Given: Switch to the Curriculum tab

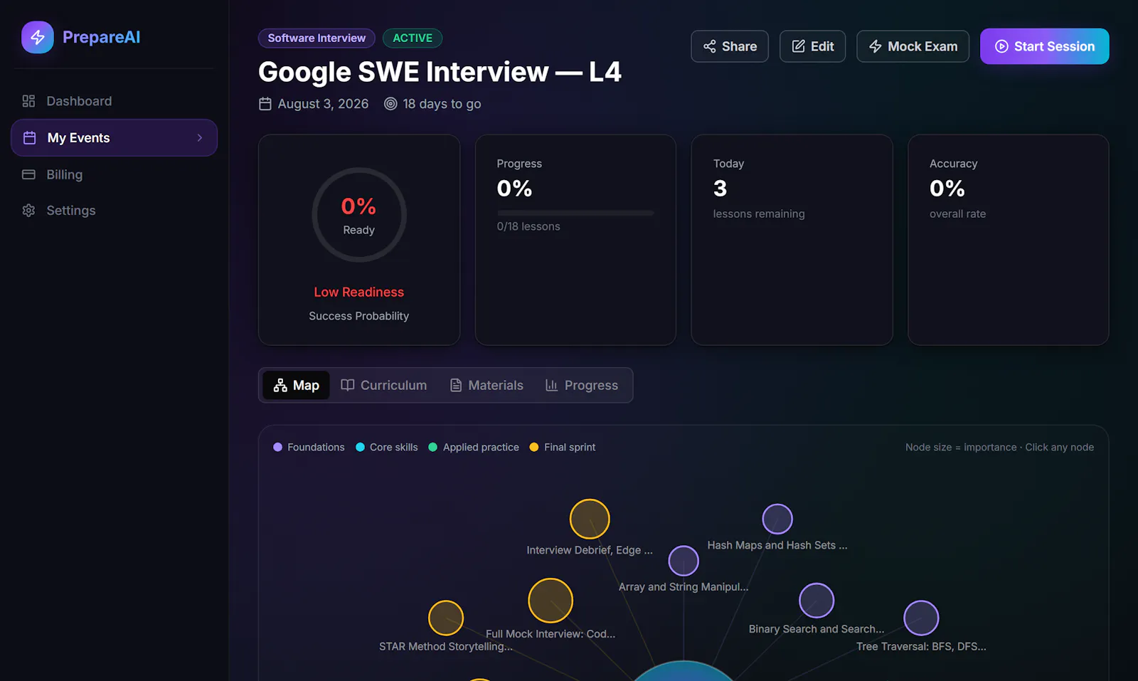Looking at the screenshot, I should [x=384, y=385].
